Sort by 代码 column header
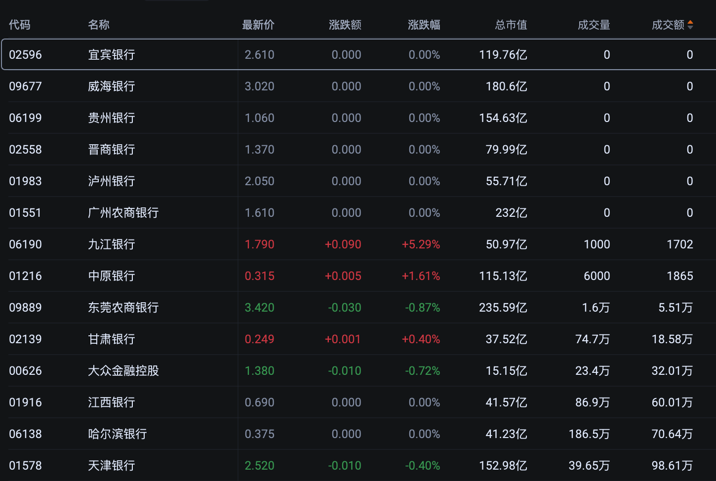 tap(20, 25)
